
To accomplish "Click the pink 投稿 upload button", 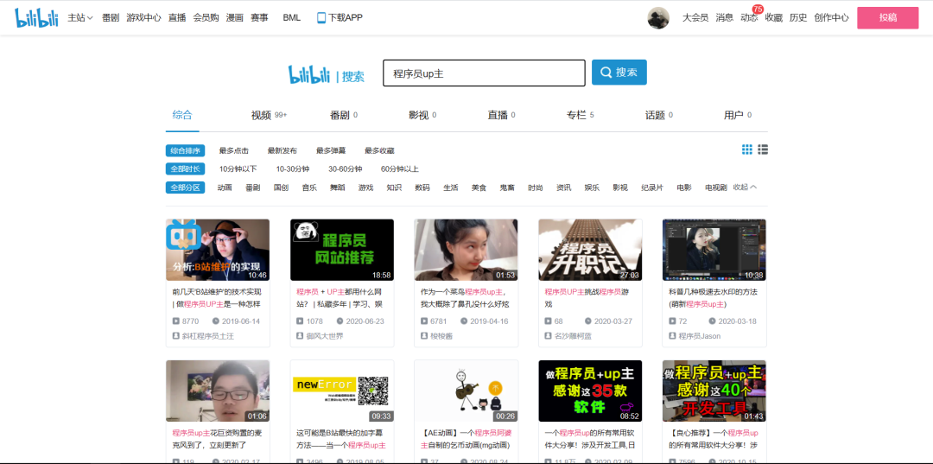I will 888,18.
